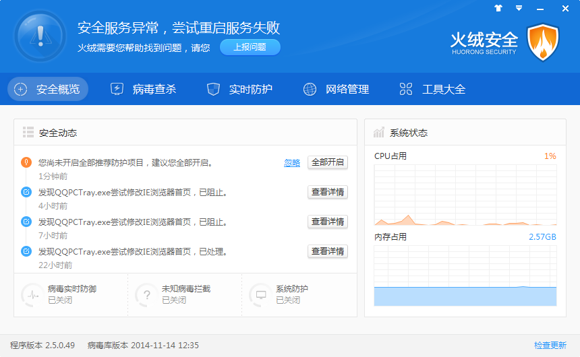580x357 pixels.
Task: Click the CPU占用 usage chart
Action: click(x=465, y=195)
